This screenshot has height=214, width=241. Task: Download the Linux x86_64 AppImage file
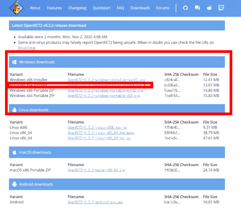point(101,133)
